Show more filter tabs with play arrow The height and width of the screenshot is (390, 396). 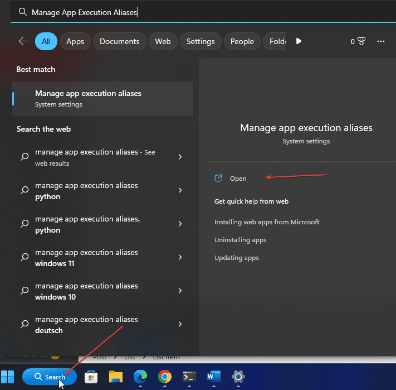pos(299,41)
